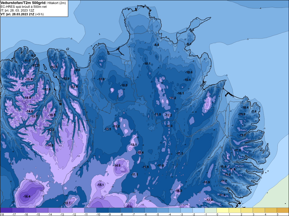Image resolution: width=289 pixels, height=216 pixels.
Task: Click the -13.9 temperature label
Action: [29, 79]
